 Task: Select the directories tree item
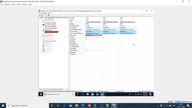[48, 30]
